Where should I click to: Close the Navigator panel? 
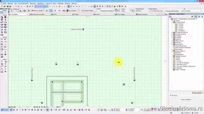click(203, 14)
